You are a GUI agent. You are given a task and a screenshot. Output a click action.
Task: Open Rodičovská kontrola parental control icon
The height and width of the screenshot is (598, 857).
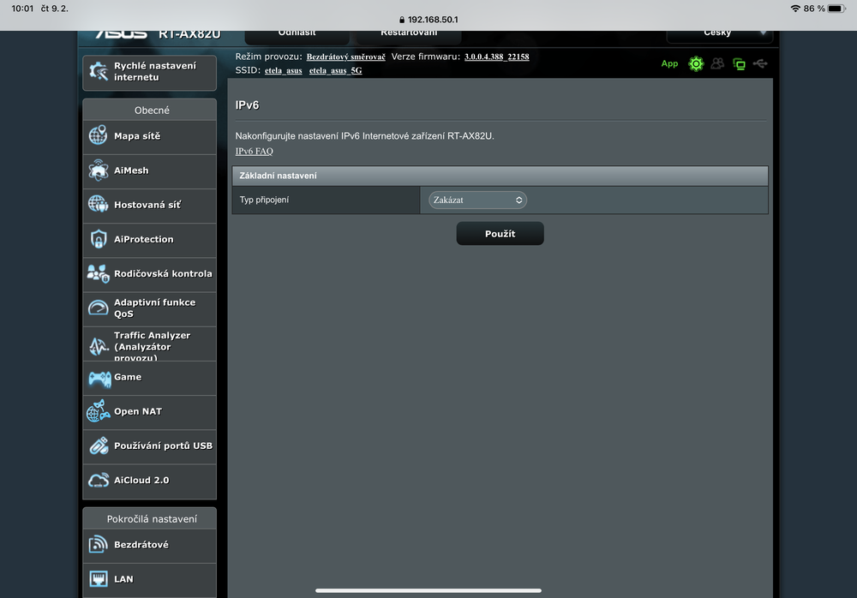(99, 274)
